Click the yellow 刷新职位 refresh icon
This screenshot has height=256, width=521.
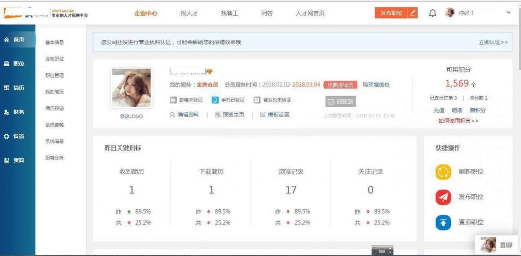[443, 172]
